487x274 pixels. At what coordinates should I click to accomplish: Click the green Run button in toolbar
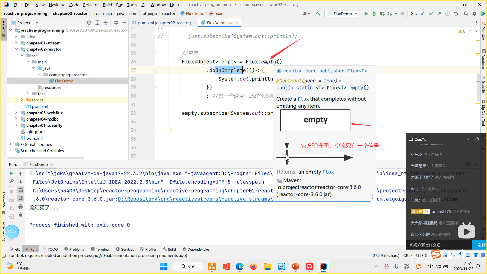pos(366,14)
